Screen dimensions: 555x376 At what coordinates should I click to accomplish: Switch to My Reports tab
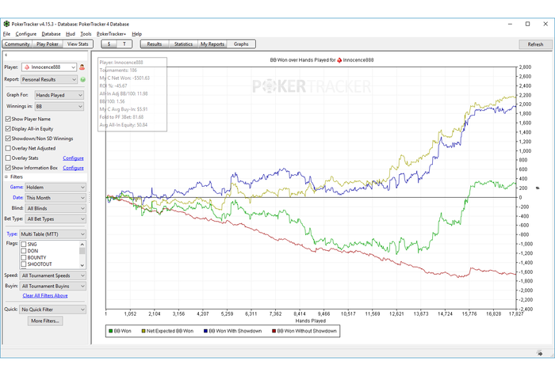coord(212,44)
